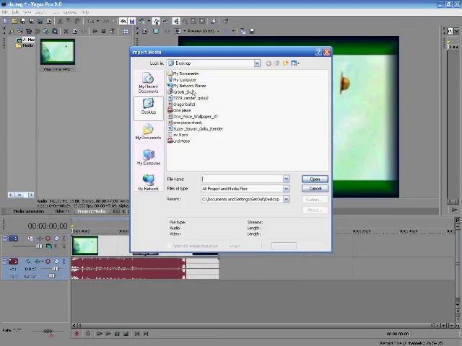The image size is (462, 346).
Task: Click the Cancel button in Import Media
Action: click(315, 189)
